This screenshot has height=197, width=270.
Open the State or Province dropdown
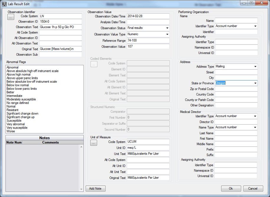255,83
